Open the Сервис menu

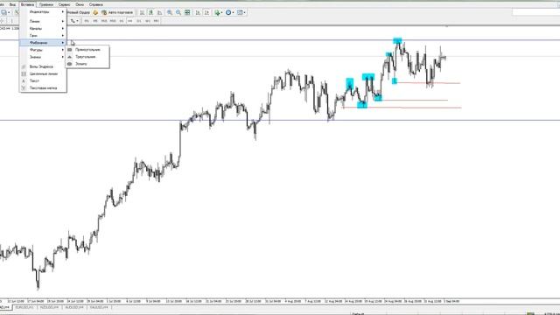(x=64, y=4)
